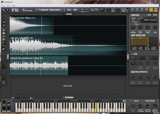Open the about sub link
This screenshot has width=160, height=114.
[68, 86]
